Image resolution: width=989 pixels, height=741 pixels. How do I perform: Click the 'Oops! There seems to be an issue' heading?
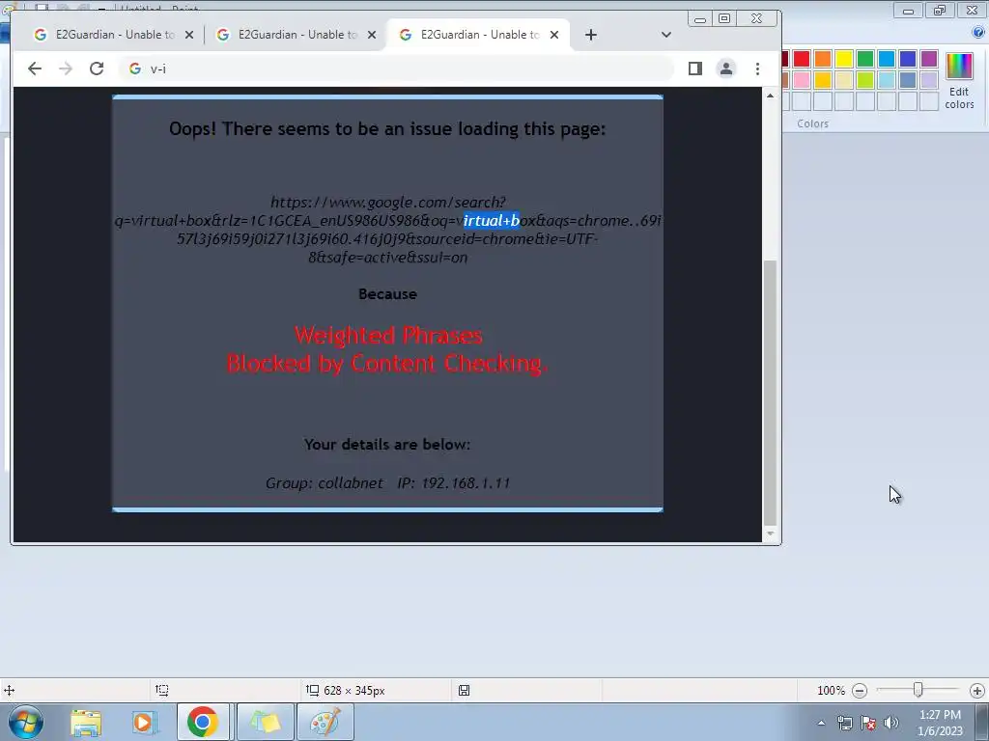click(387, 128)
